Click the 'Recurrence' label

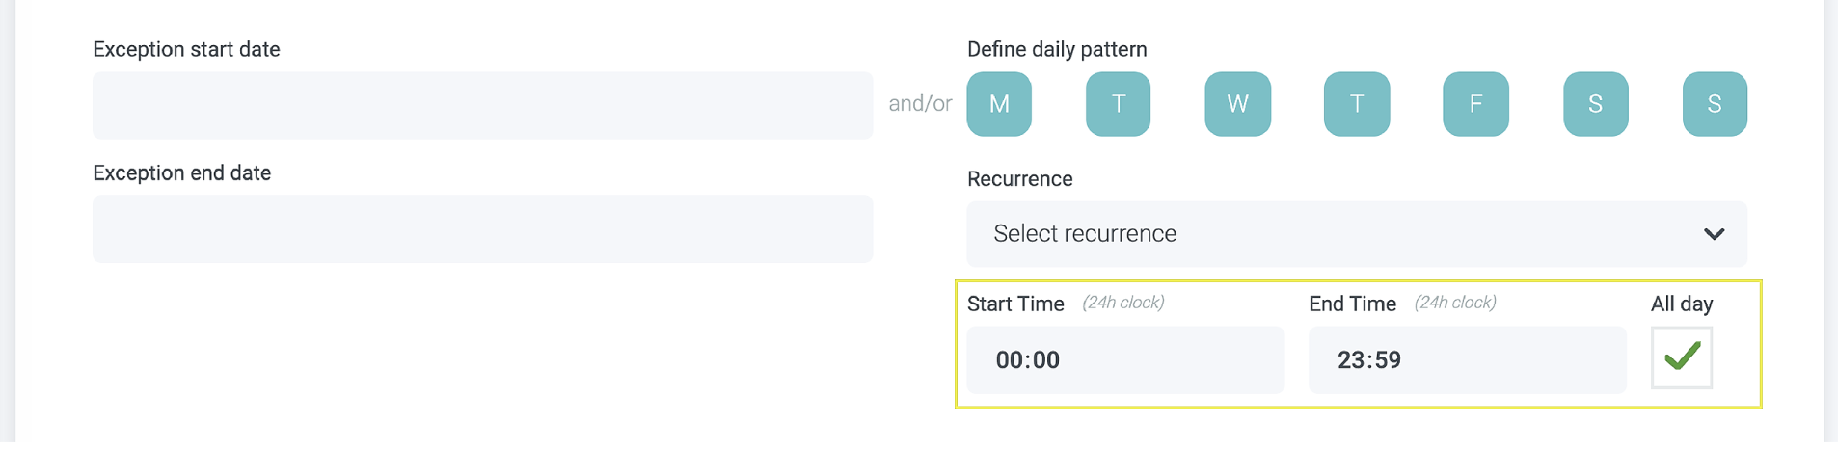pyautogui.click(x=1019, y=179)
